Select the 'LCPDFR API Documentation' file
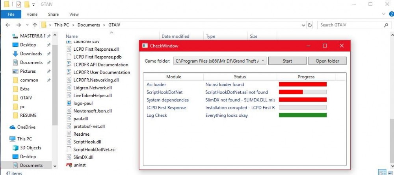The height and width of the screenshot is (175, 394). (100, 64)
